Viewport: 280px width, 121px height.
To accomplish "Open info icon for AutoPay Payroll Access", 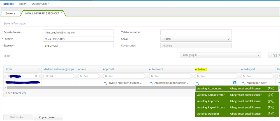I will (x=273, y=108).
